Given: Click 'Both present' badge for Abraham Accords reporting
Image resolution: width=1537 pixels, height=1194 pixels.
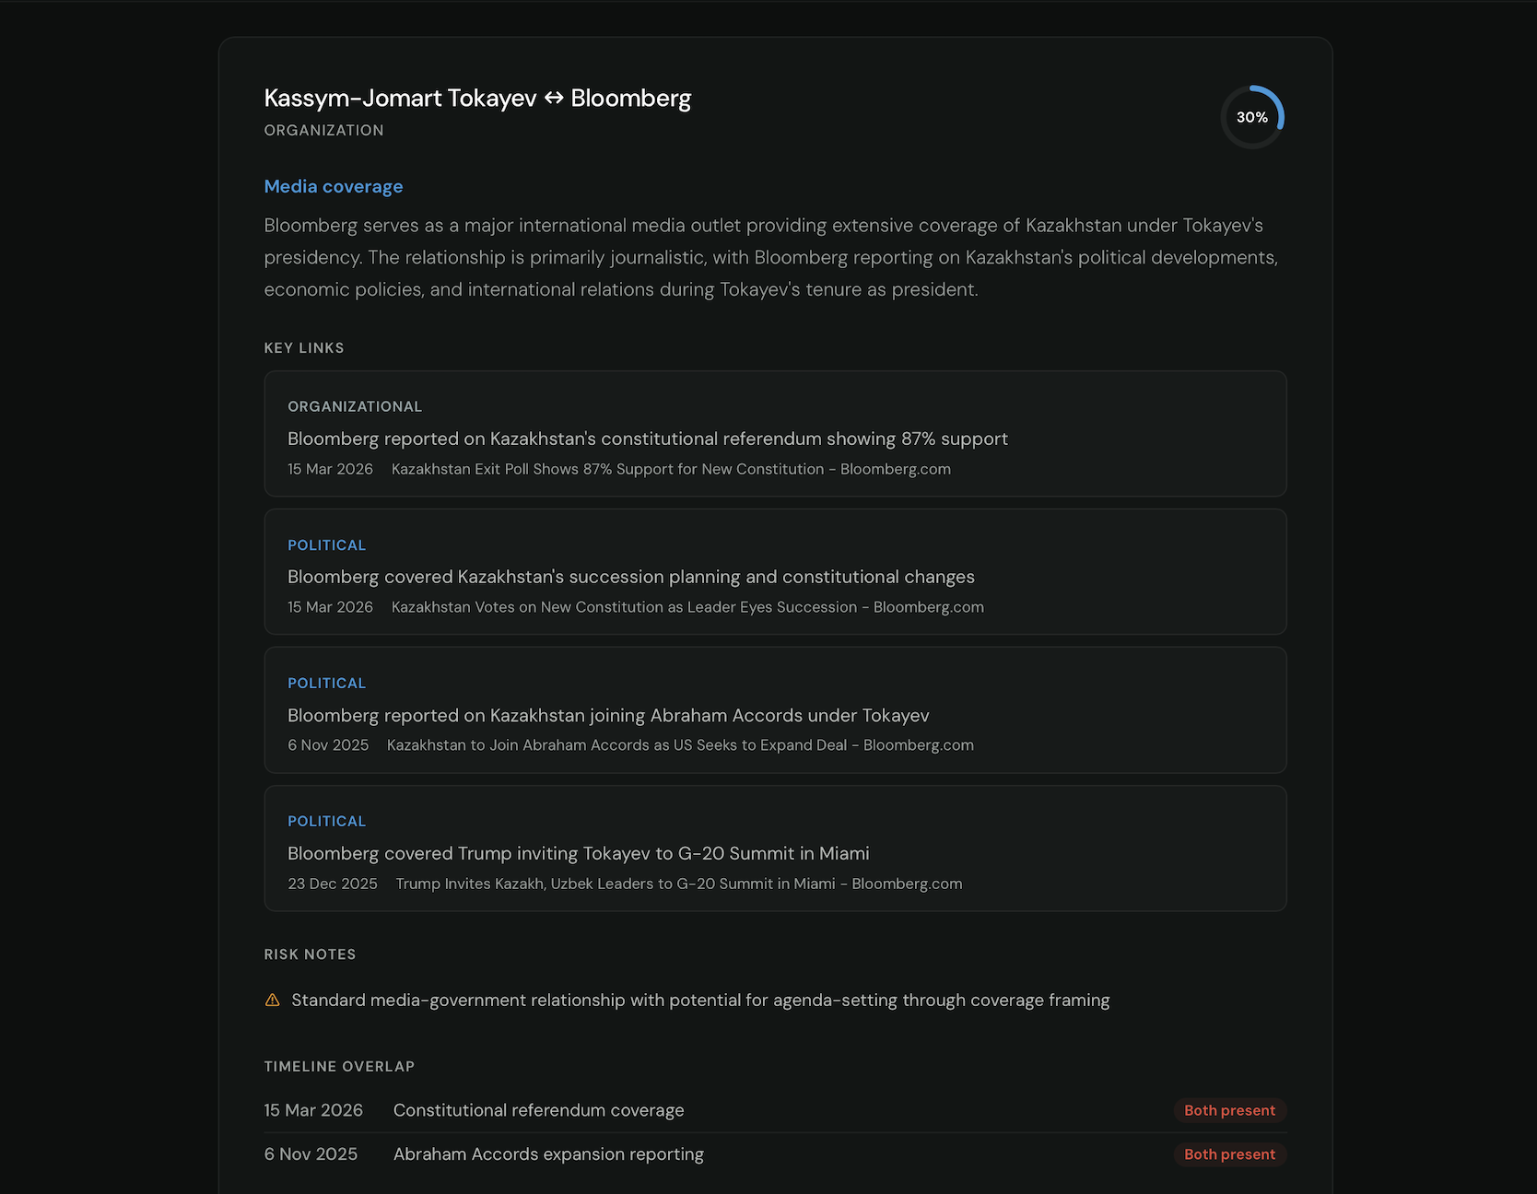Looking at the screenshot, I should 1229,1154.
